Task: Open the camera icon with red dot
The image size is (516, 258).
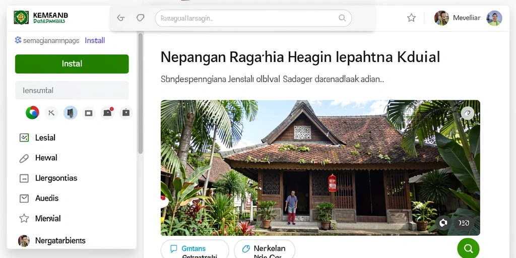Action: coord(108,112)
